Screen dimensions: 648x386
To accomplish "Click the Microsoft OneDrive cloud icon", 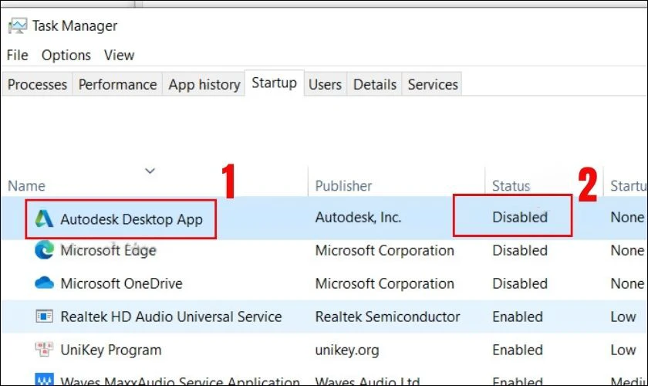I will tap(44, 283).
